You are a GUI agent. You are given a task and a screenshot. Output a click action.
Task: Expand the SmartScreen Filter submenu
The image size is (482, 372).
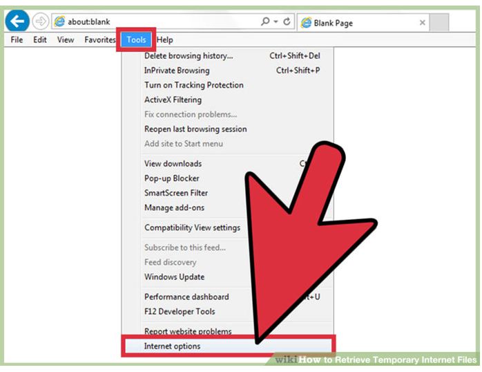point(227,193)
